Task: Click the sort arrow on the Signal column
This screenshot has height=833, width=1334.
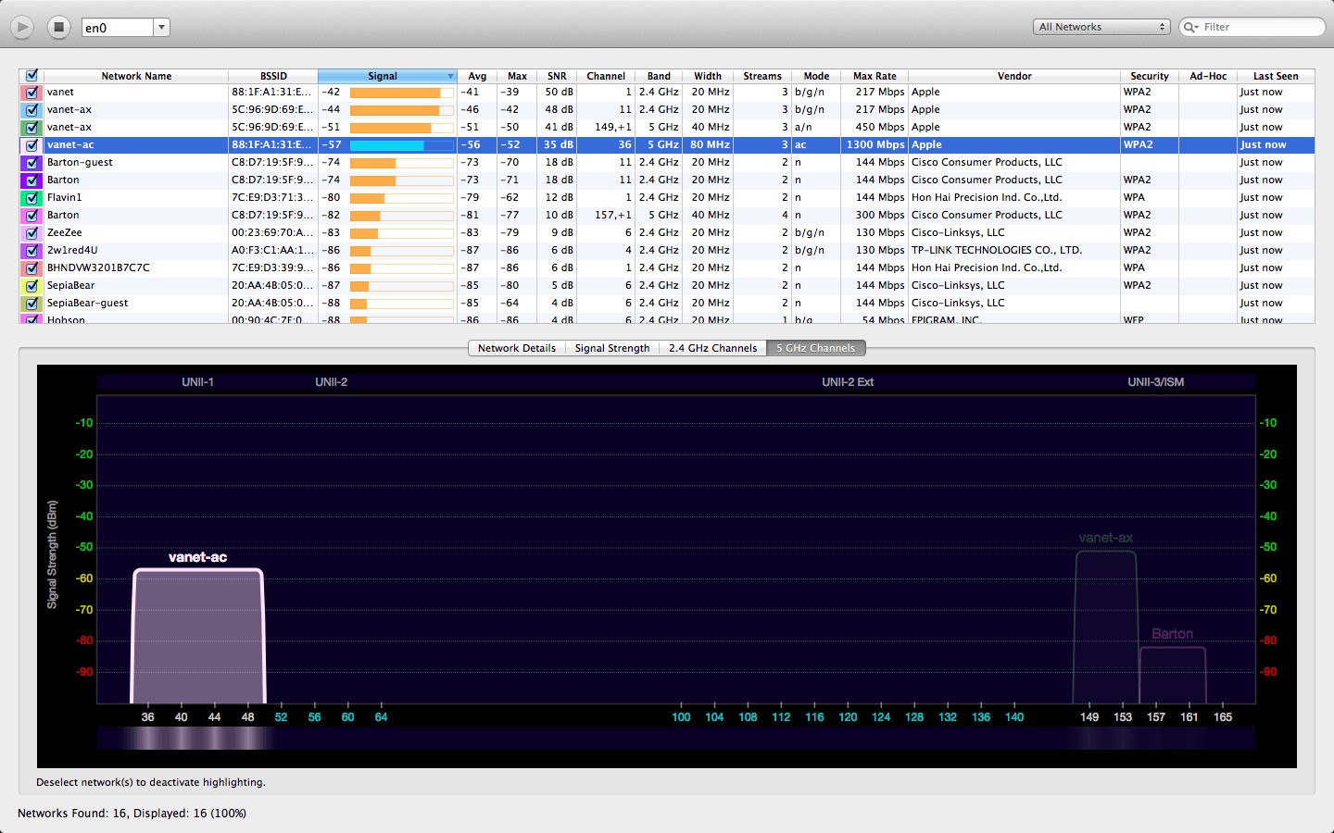Action: pos(451,76)
